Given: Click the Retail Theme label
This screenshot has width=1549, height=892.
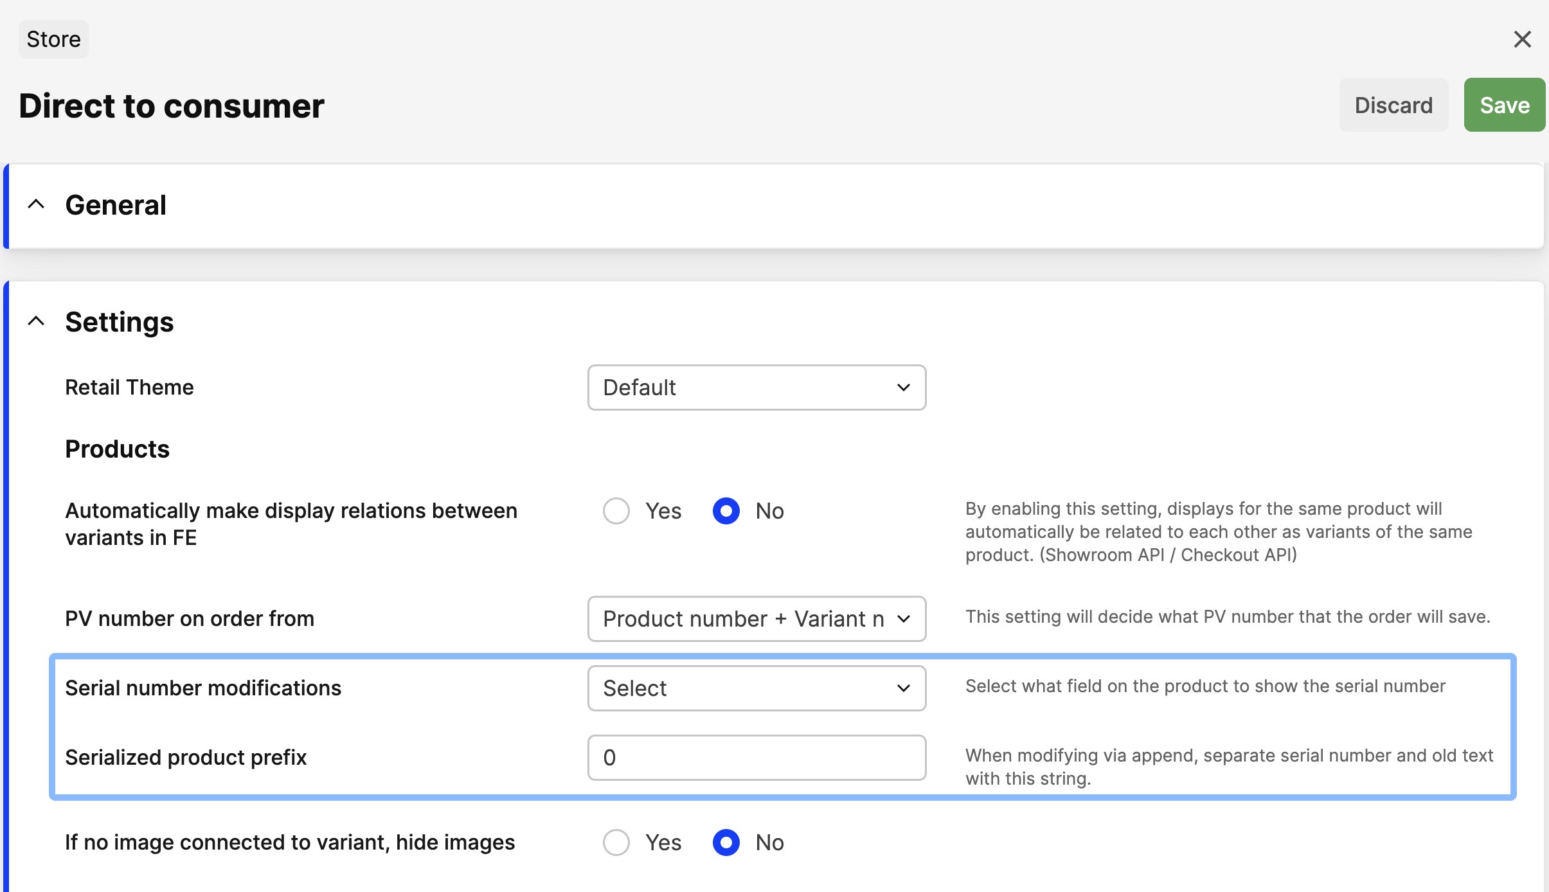Looking at the screenshot, I should coord(129,388).
